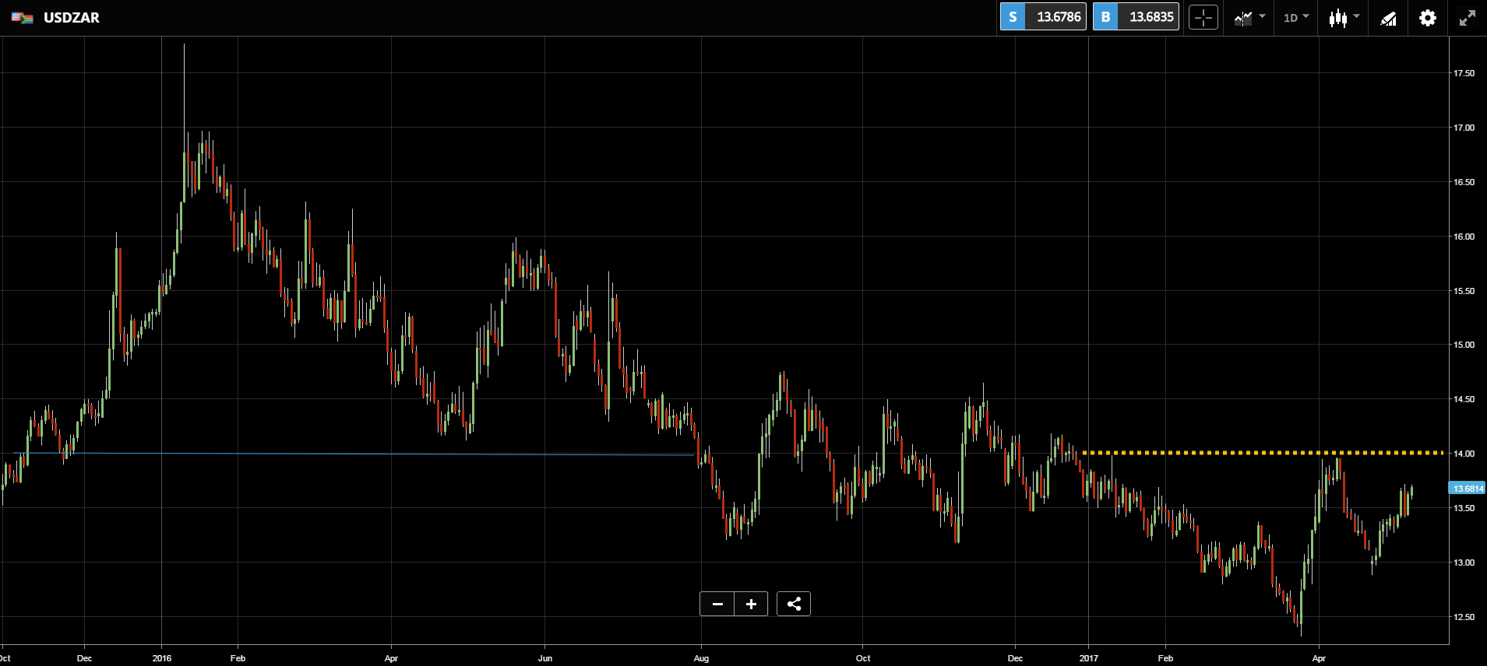Viewport: 1487px width, 666px height.
Task: Select the yellow dotted line at 14.00
Action: pyautogui.click(x=1263, y=453)
